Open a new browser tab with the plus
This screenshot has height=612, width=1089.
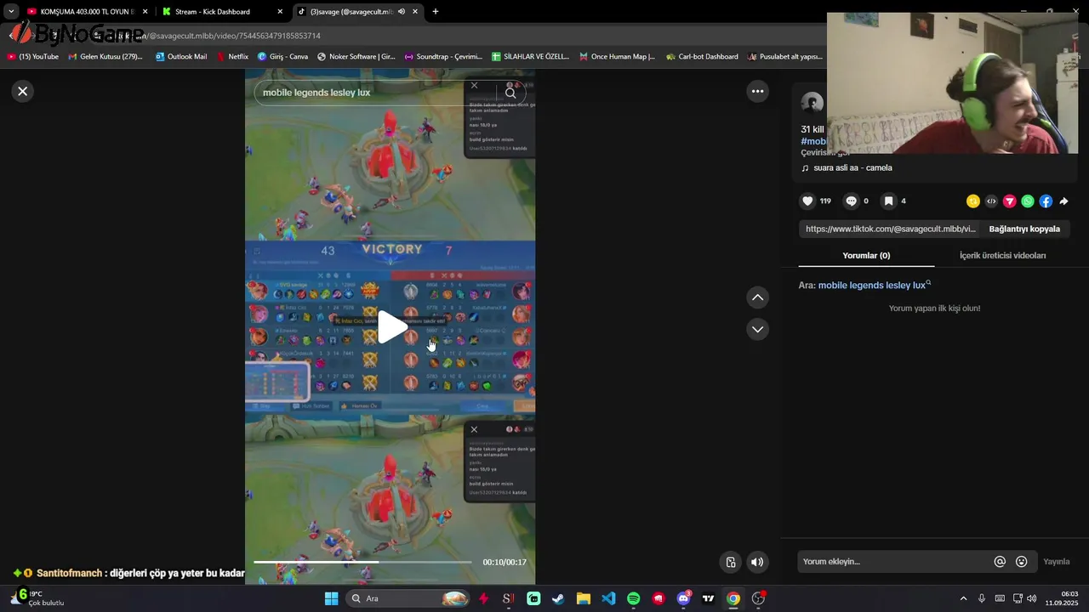[x=436, y=12]
